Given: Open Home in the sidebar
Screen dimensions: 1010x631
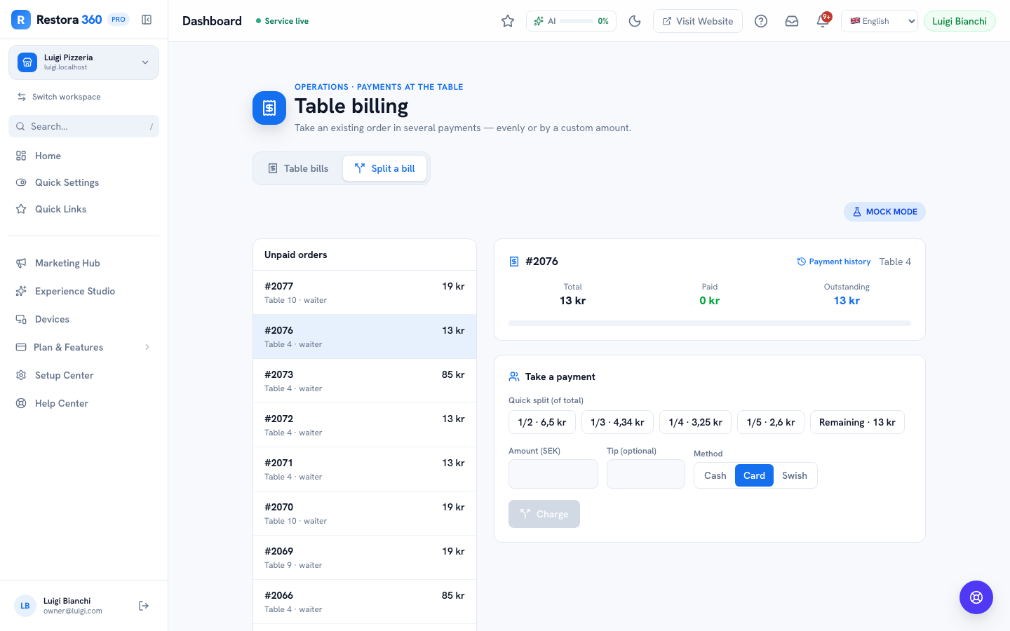Looking at the screenshot, I should pyautogui.click(x=83, y=156).
